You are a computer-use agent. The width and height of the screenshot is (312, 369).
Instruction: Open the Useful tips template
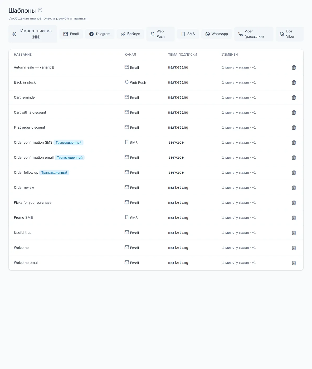pos(23,233)
